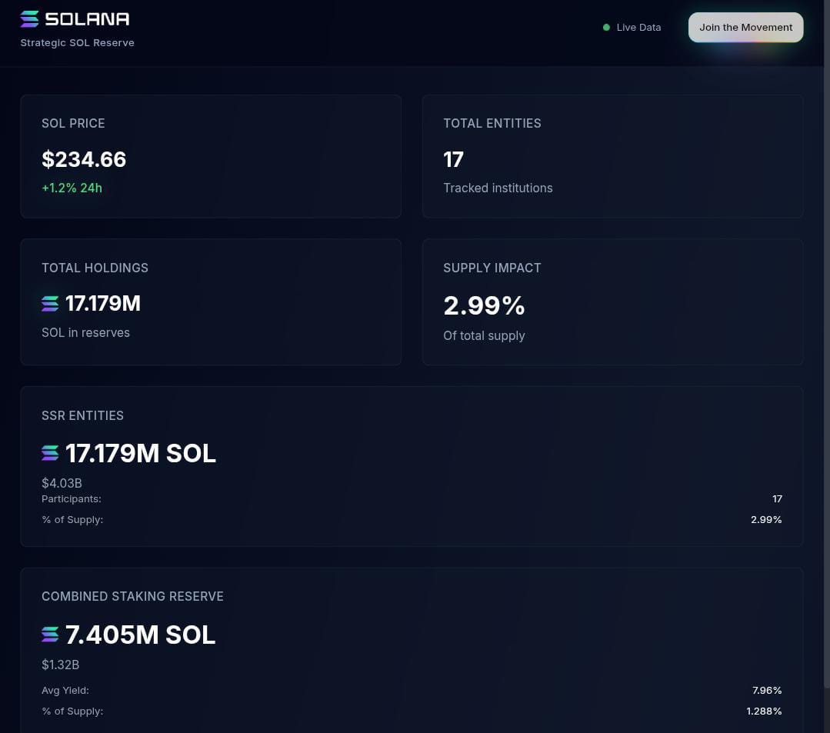
Task: Click the Participants: label
Action: click(72, 499)
